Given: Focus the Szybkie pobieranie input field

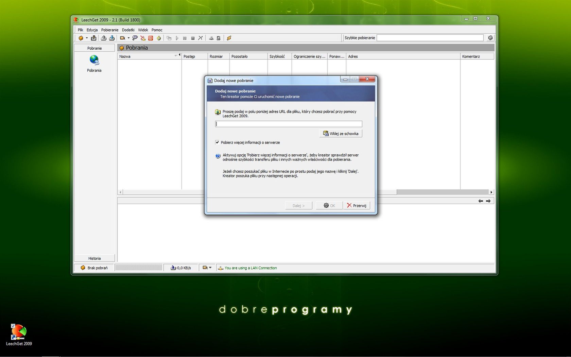Looking at the screenshot, I should pyautogui.click(x=430, y=38).
